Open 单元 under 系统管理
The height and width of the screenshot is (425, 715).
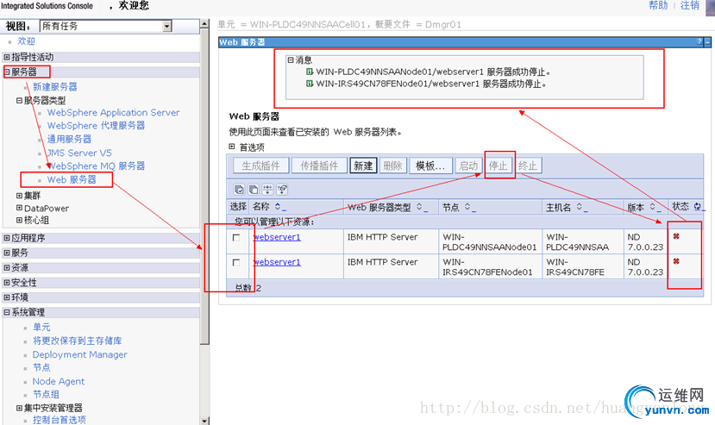point(41,327)
